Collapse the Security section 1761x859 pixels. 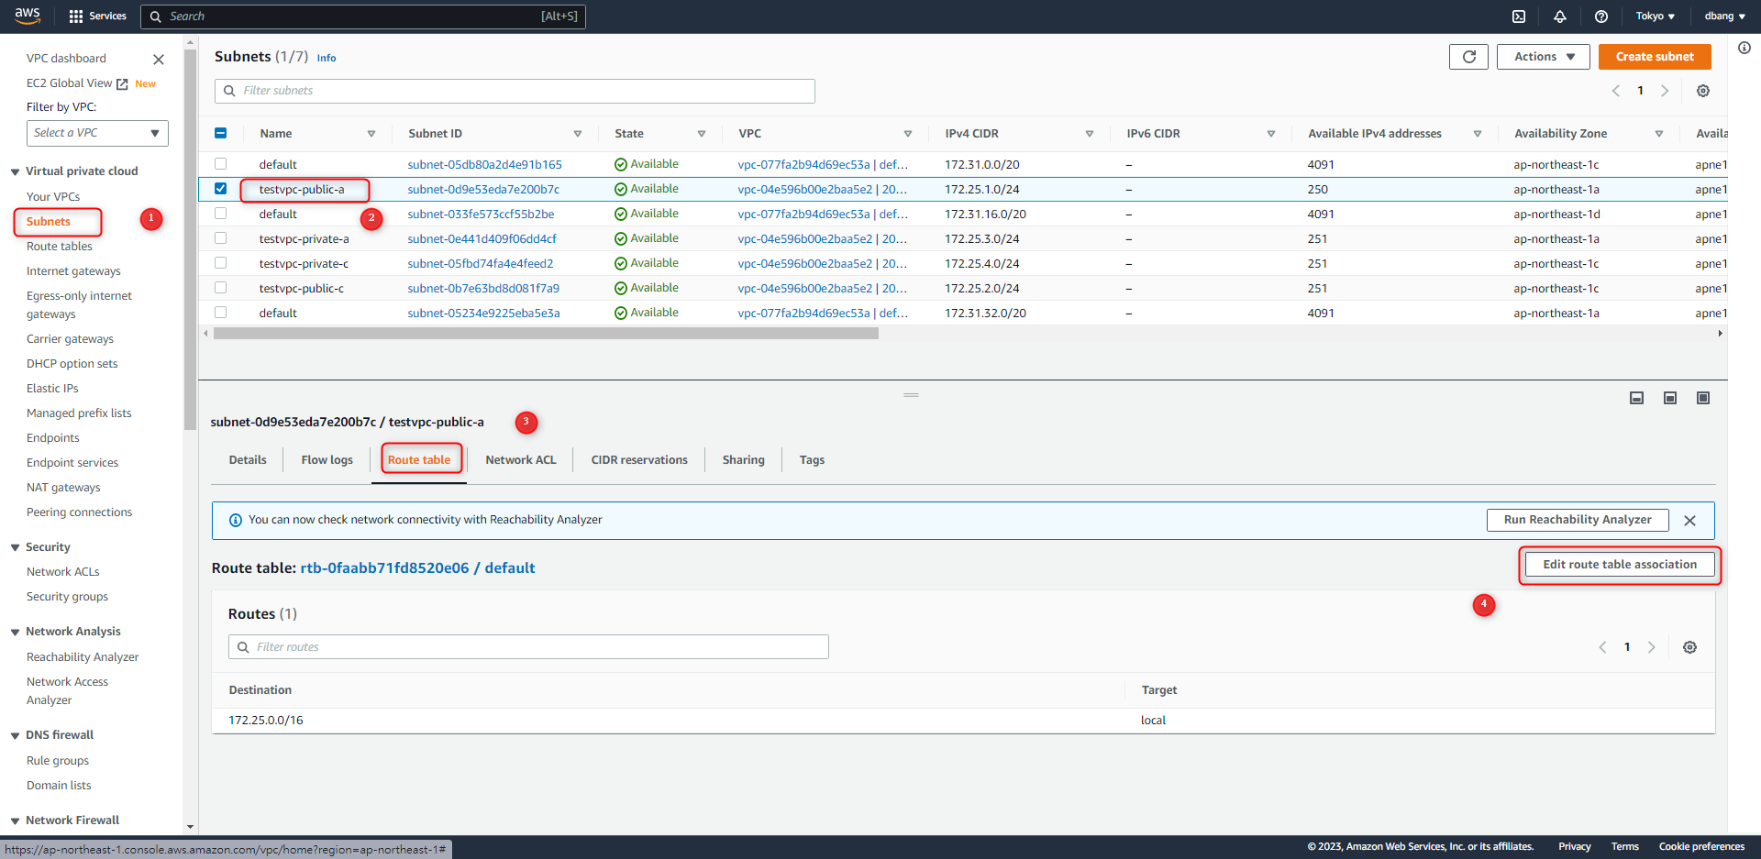point(15,547)
